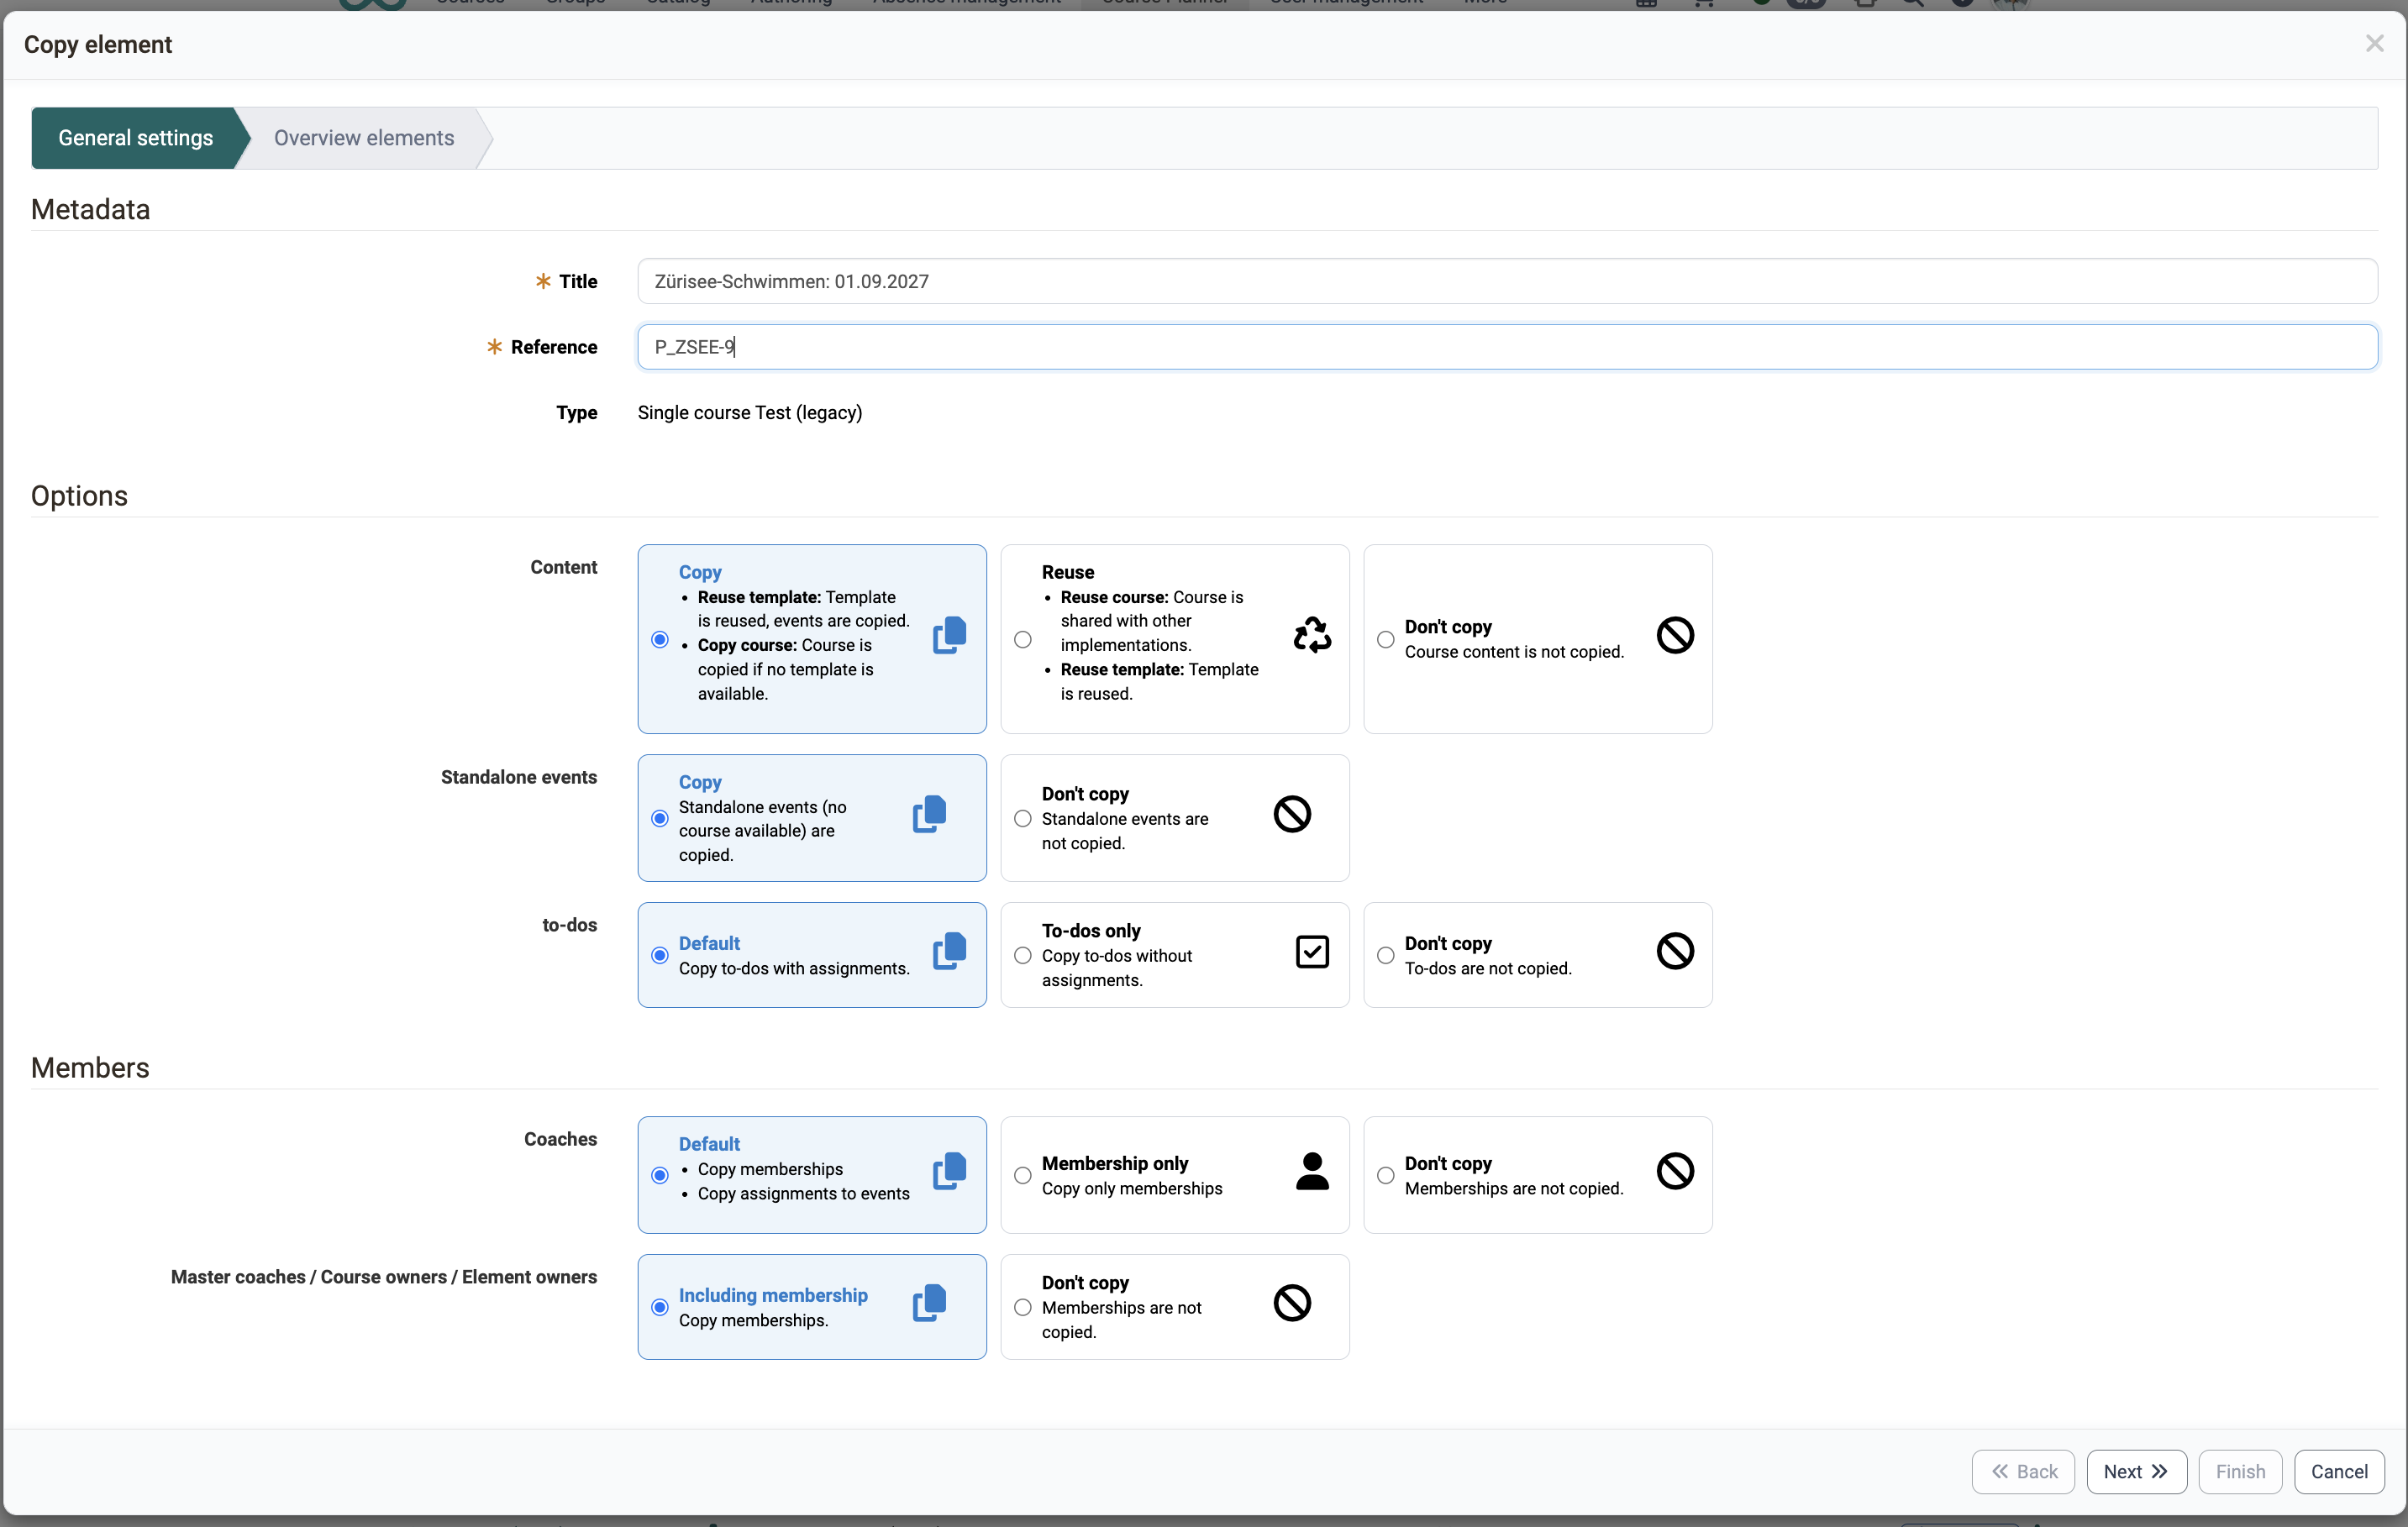Click copy icon in Including membership card
The image size is (2408, 1527).
coord(929,1303)
